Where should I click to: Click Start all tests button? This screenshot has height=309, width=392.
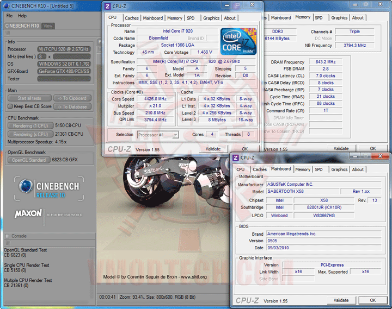[29, 98]
